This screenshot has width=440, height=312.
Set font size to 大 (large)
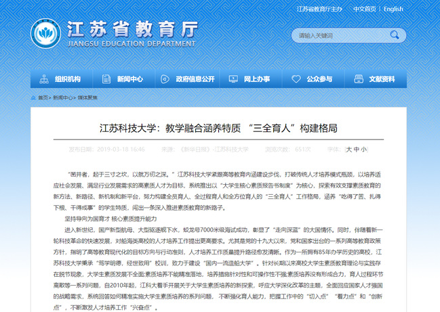(349, 149)
